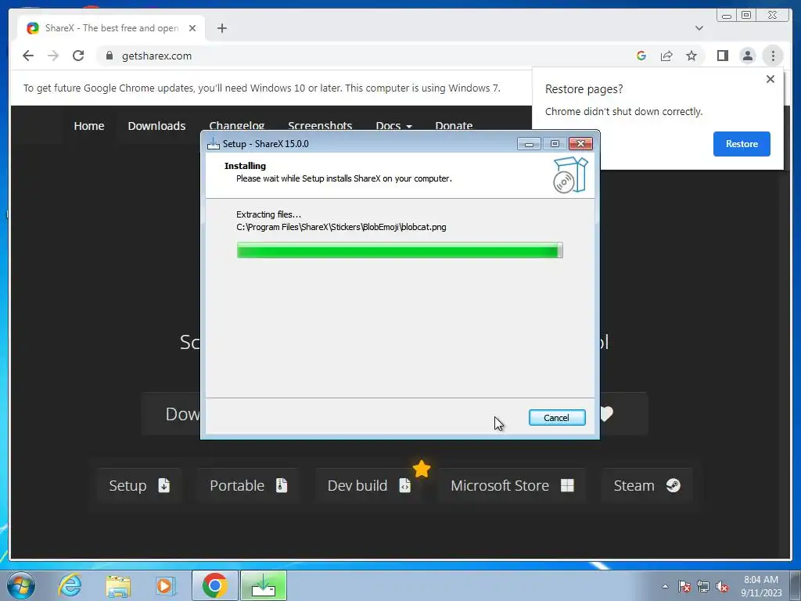This screenshot has width=801, height=601.
Task: Click the Steam download button
Action: pos(646,485)
